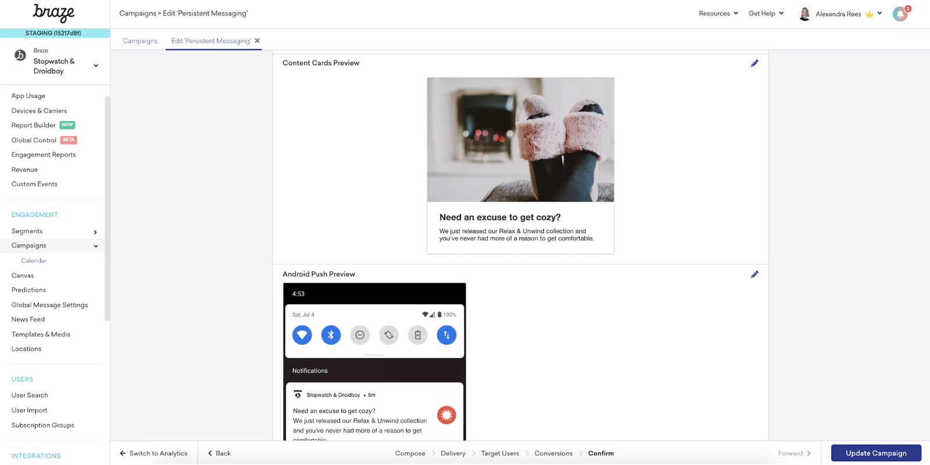
Task: Go to the Compose step
Action: (x=410, y=453)
